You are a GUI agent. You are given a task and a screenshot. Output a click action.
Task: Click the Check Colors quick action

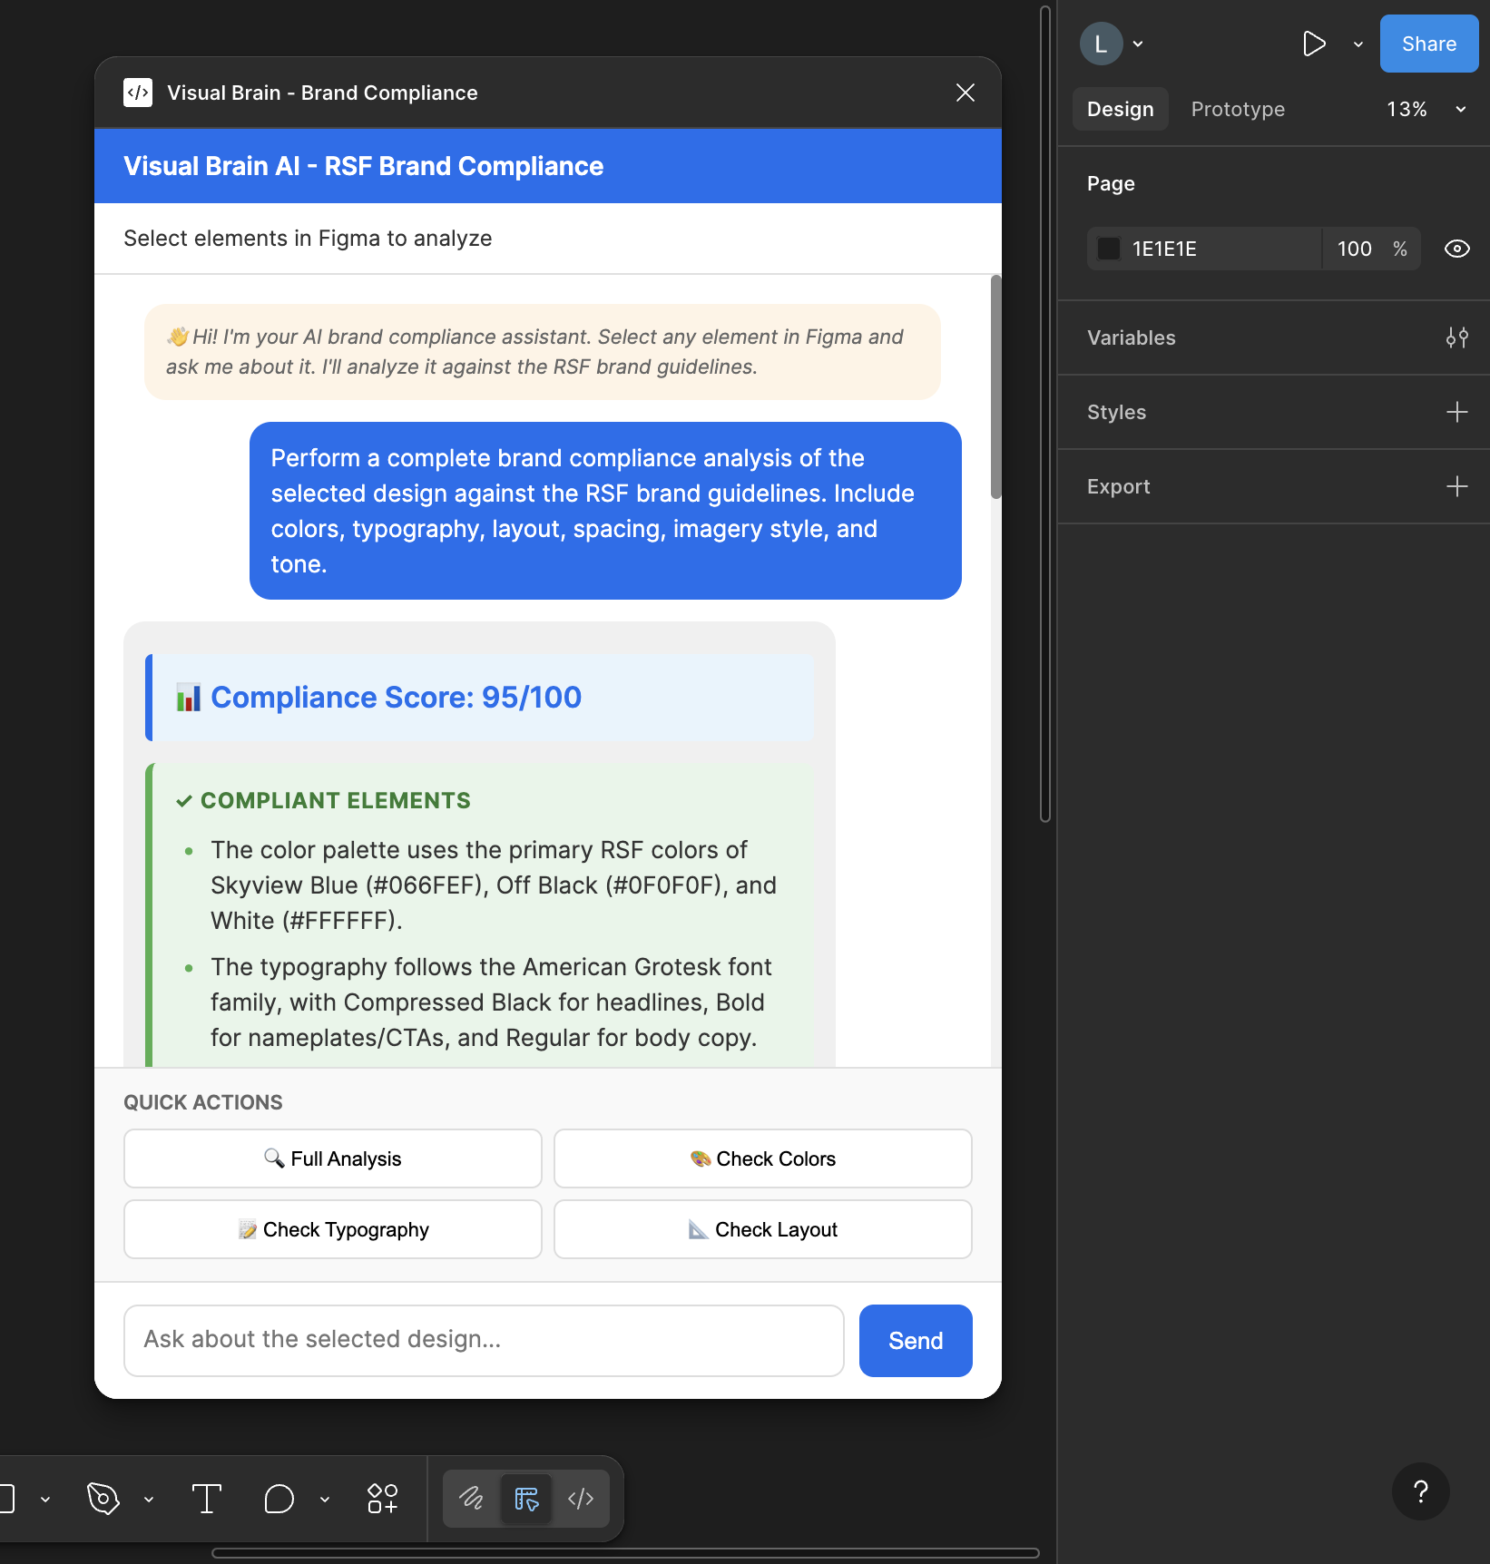pyautogui.click(x=763, y=1158)
